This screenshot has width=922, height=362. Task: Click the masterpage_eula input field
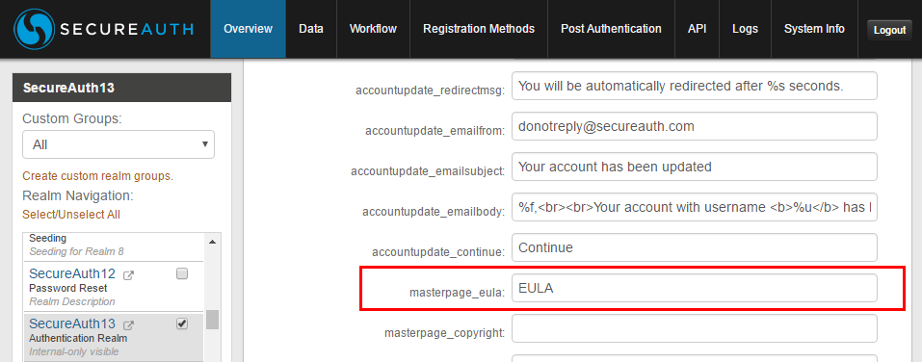(695, 288)
